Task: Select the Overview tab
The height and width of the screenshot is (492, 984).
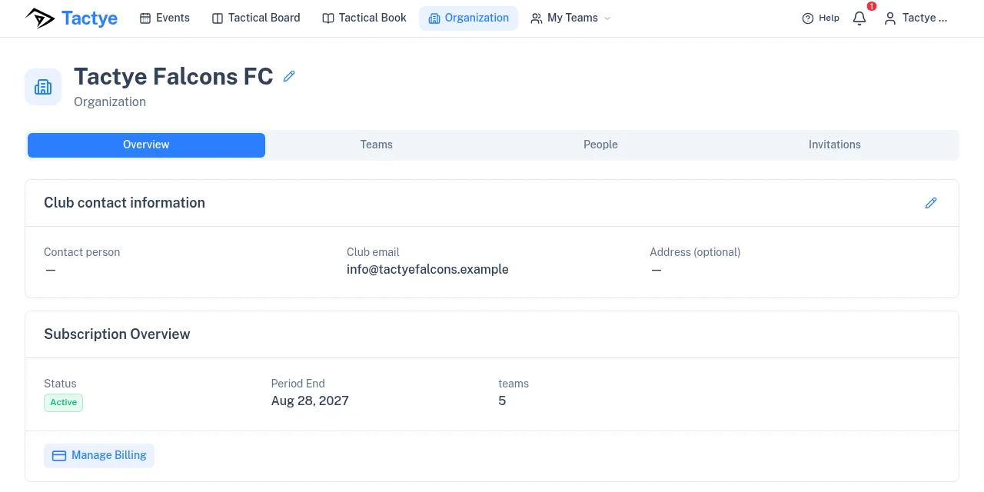Action: (146, 145)
